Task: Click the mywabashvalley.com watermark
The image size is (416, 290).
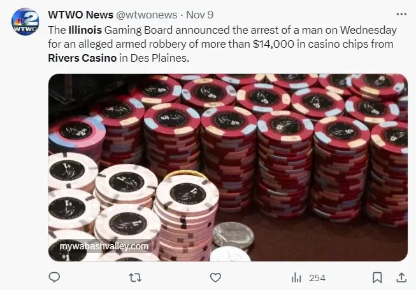Action: (104, 246)
